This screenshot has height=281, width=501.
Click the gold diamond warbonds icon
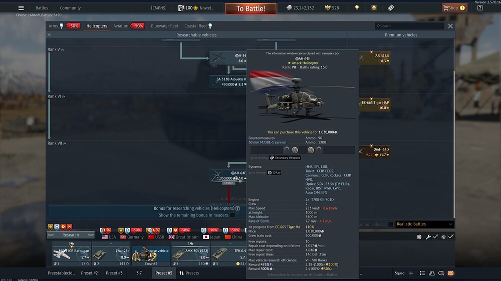(x=374, y=8)
